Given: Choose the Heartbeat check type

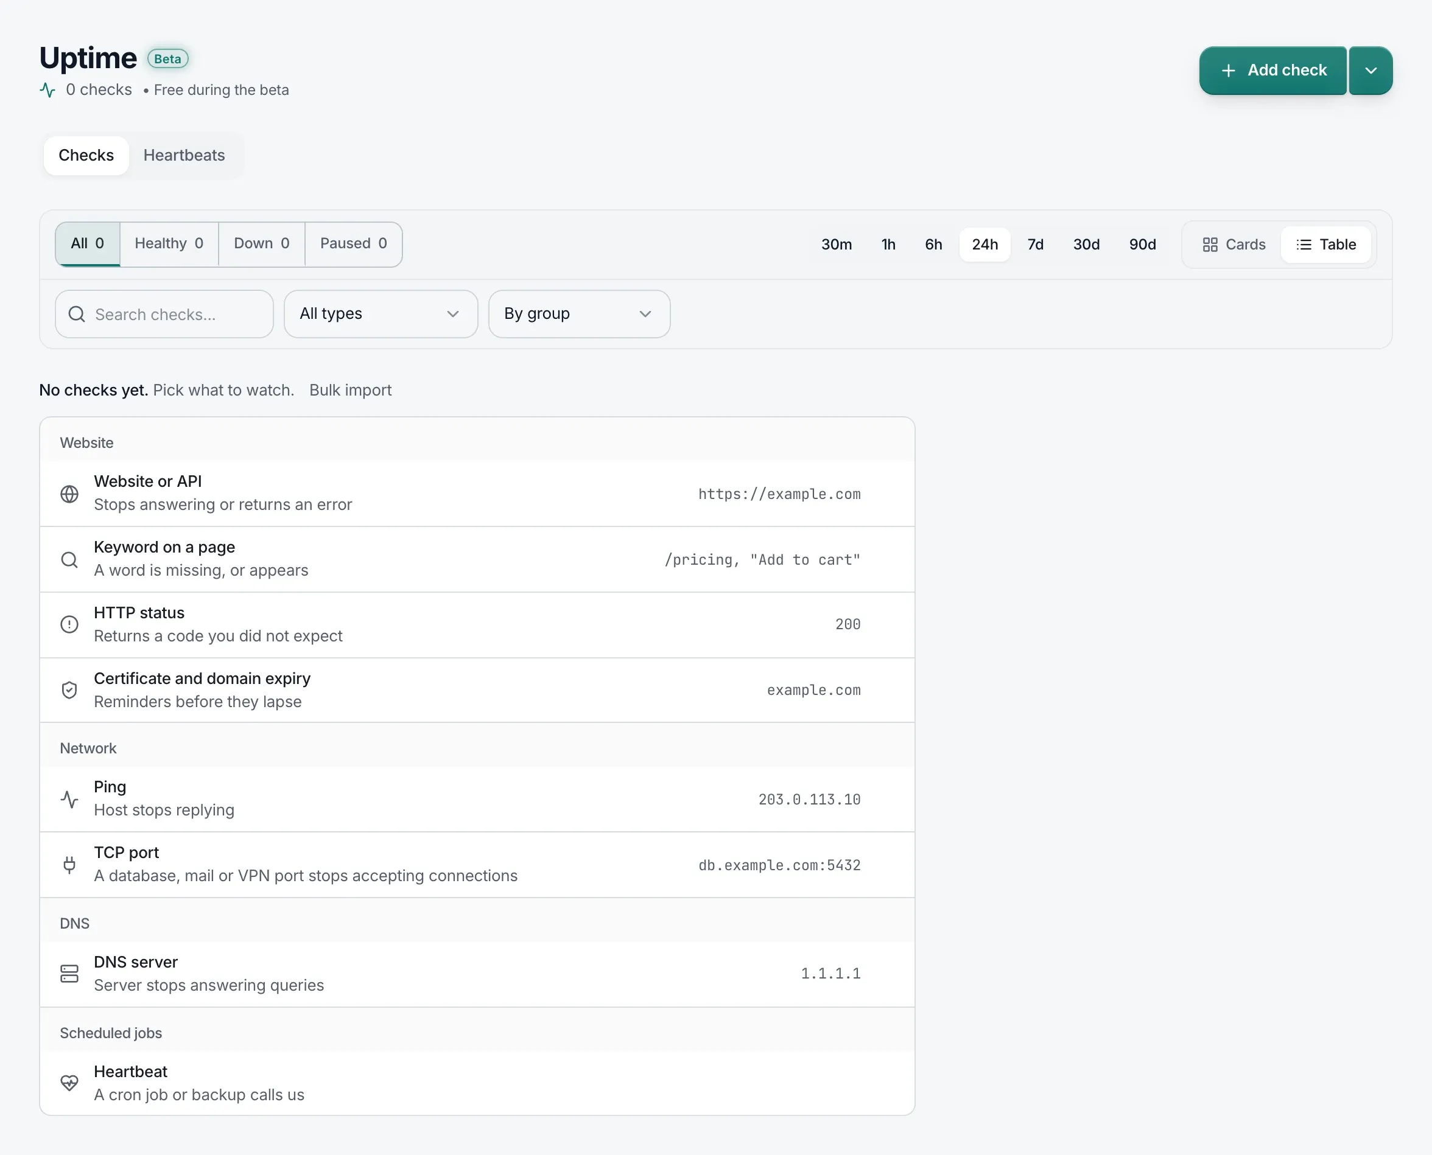Looking at the screenshot, I should (x=477, y=1083).
